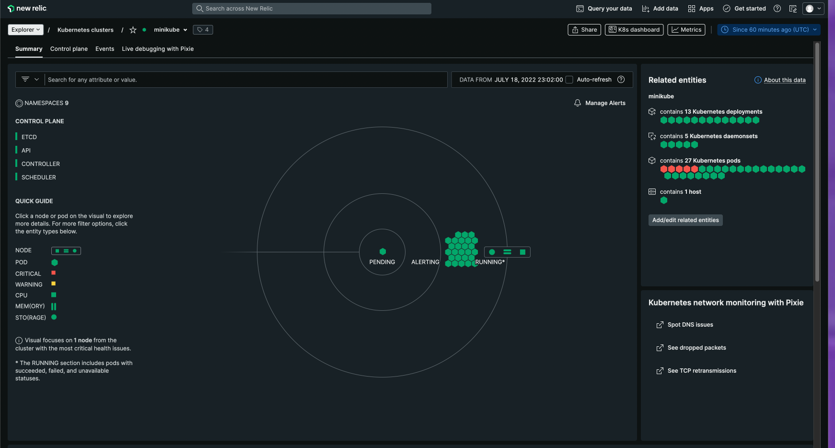Click Add/edit related entities button
Image resolution: width=835 pixels, height=448 pixels.
(685, 220)
